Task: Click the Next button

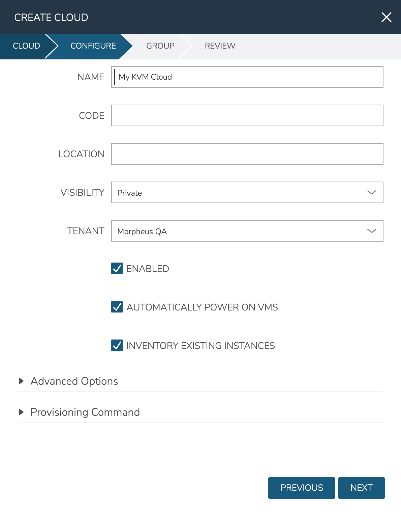Action: point(361,488)
